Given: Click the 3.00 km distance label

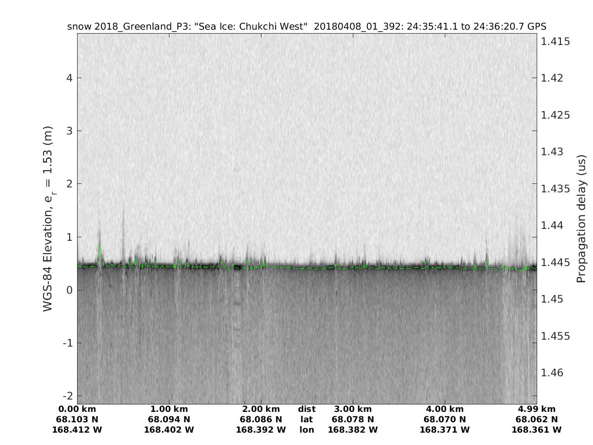Looking at the screenshot, I should coord(353,409).
